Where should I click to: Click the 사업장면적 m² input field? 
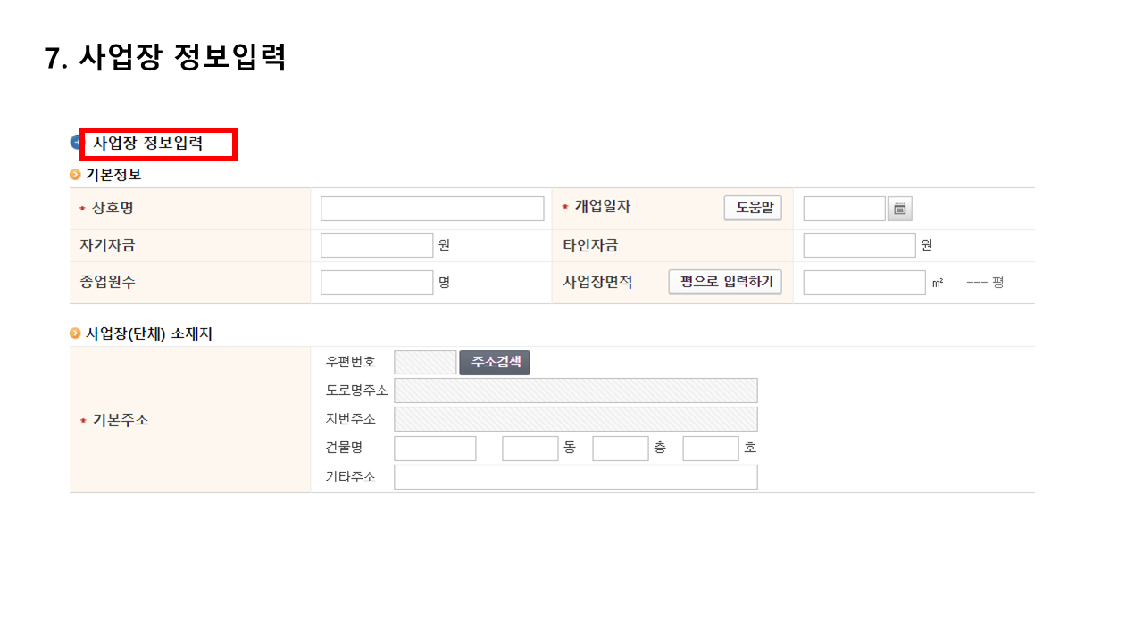tap(863, 282)
